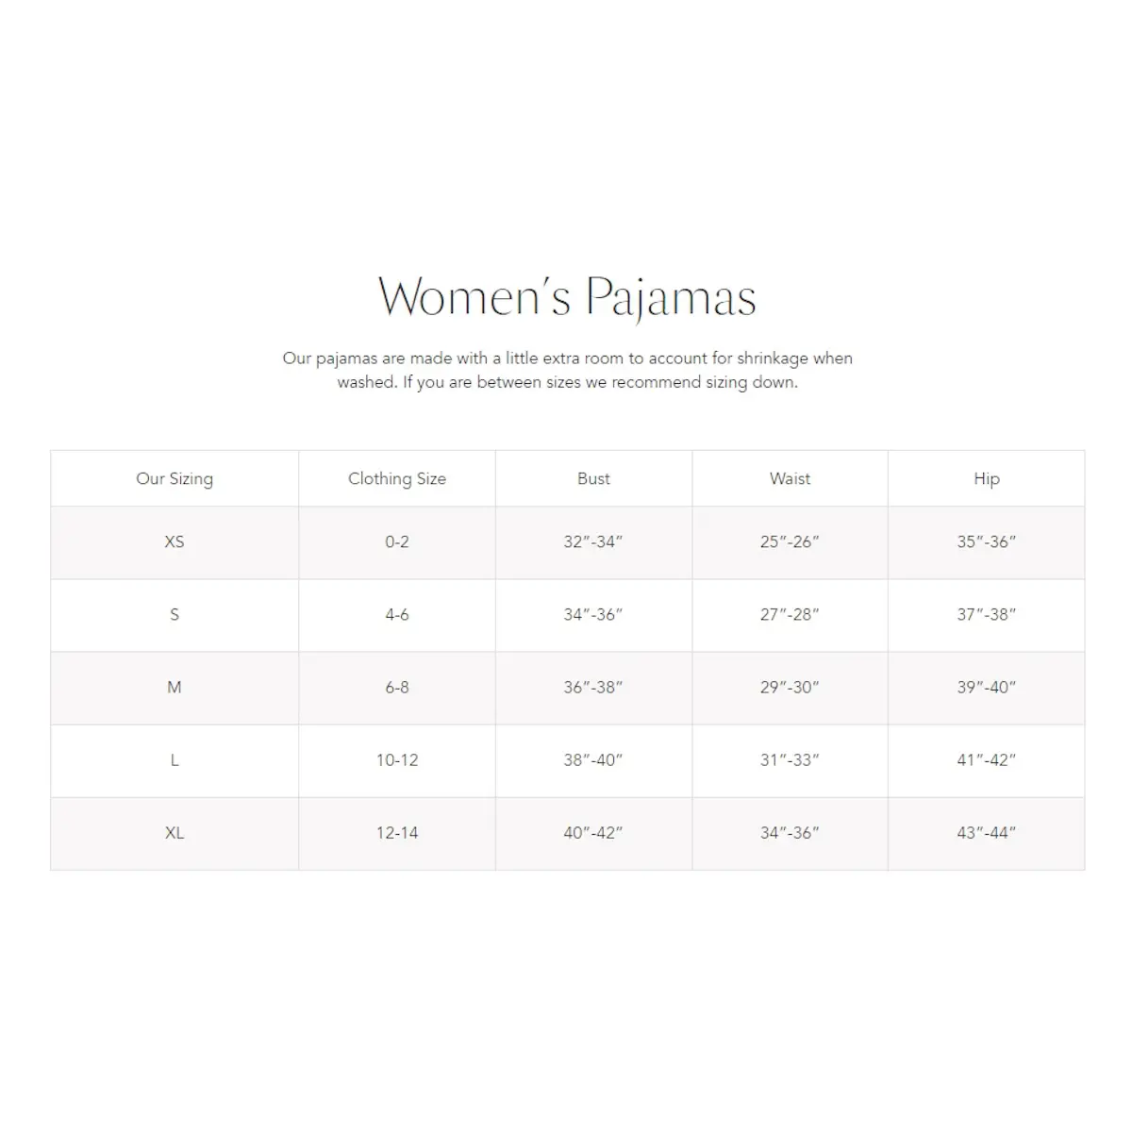Click the 32"-34" bust measurement
Screen dimensions: 1132x1132
593,541
